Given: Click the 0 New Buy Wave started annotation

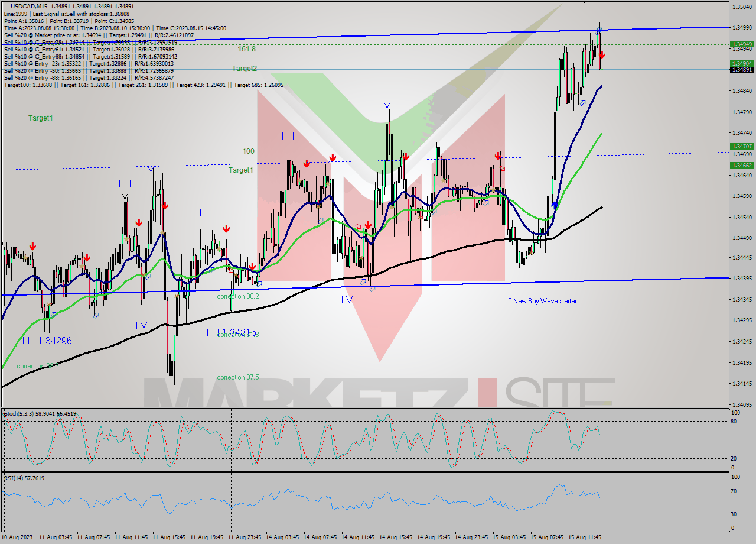Looking at the screenshot, I should (x=543, y=301).
